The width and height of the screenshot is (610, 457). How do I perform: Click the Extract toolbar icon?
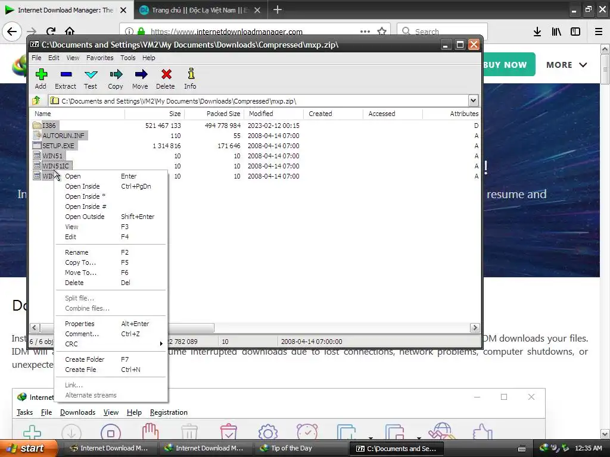pos(66,79)
